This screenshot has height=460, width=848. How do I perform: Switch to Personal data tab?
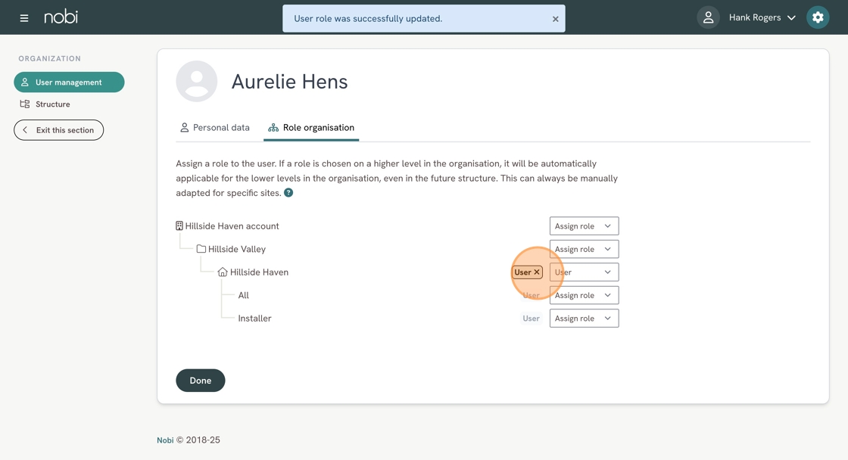click(214, 128)
